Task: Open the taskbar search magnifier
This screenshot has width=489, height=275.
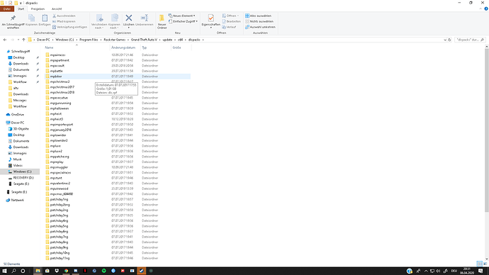Action: [13, 271]
